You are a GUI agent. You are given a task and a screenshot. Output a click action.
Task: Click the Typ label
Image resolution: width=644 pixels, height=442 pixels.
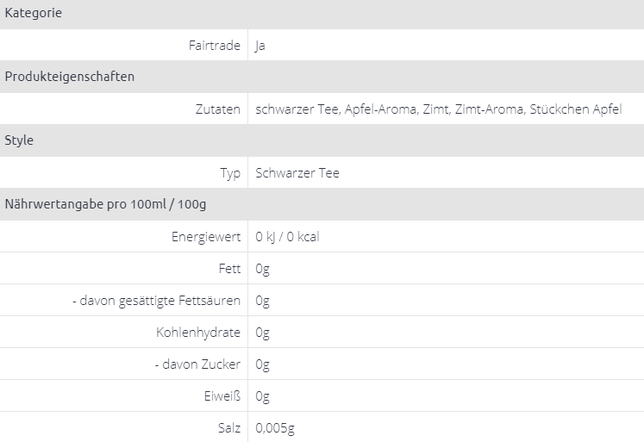tap(230, 173)
